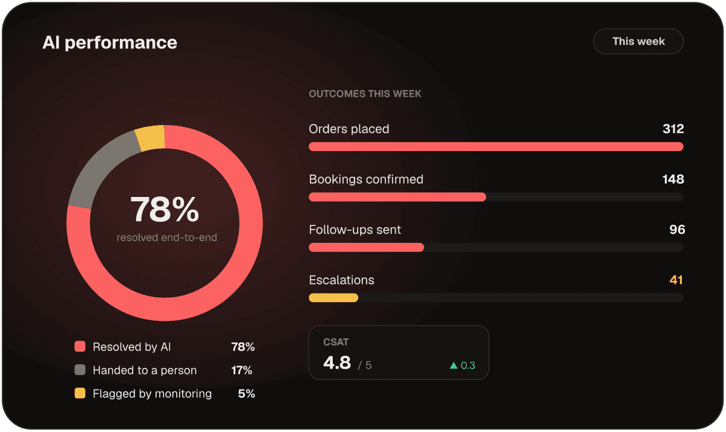
Task: Click the Outcomes this week section header
Action: click(365, 94)
